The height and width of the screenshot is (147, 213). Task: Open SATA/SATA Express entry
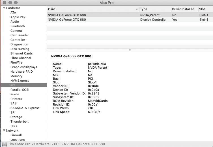click(x=25, y=108)
